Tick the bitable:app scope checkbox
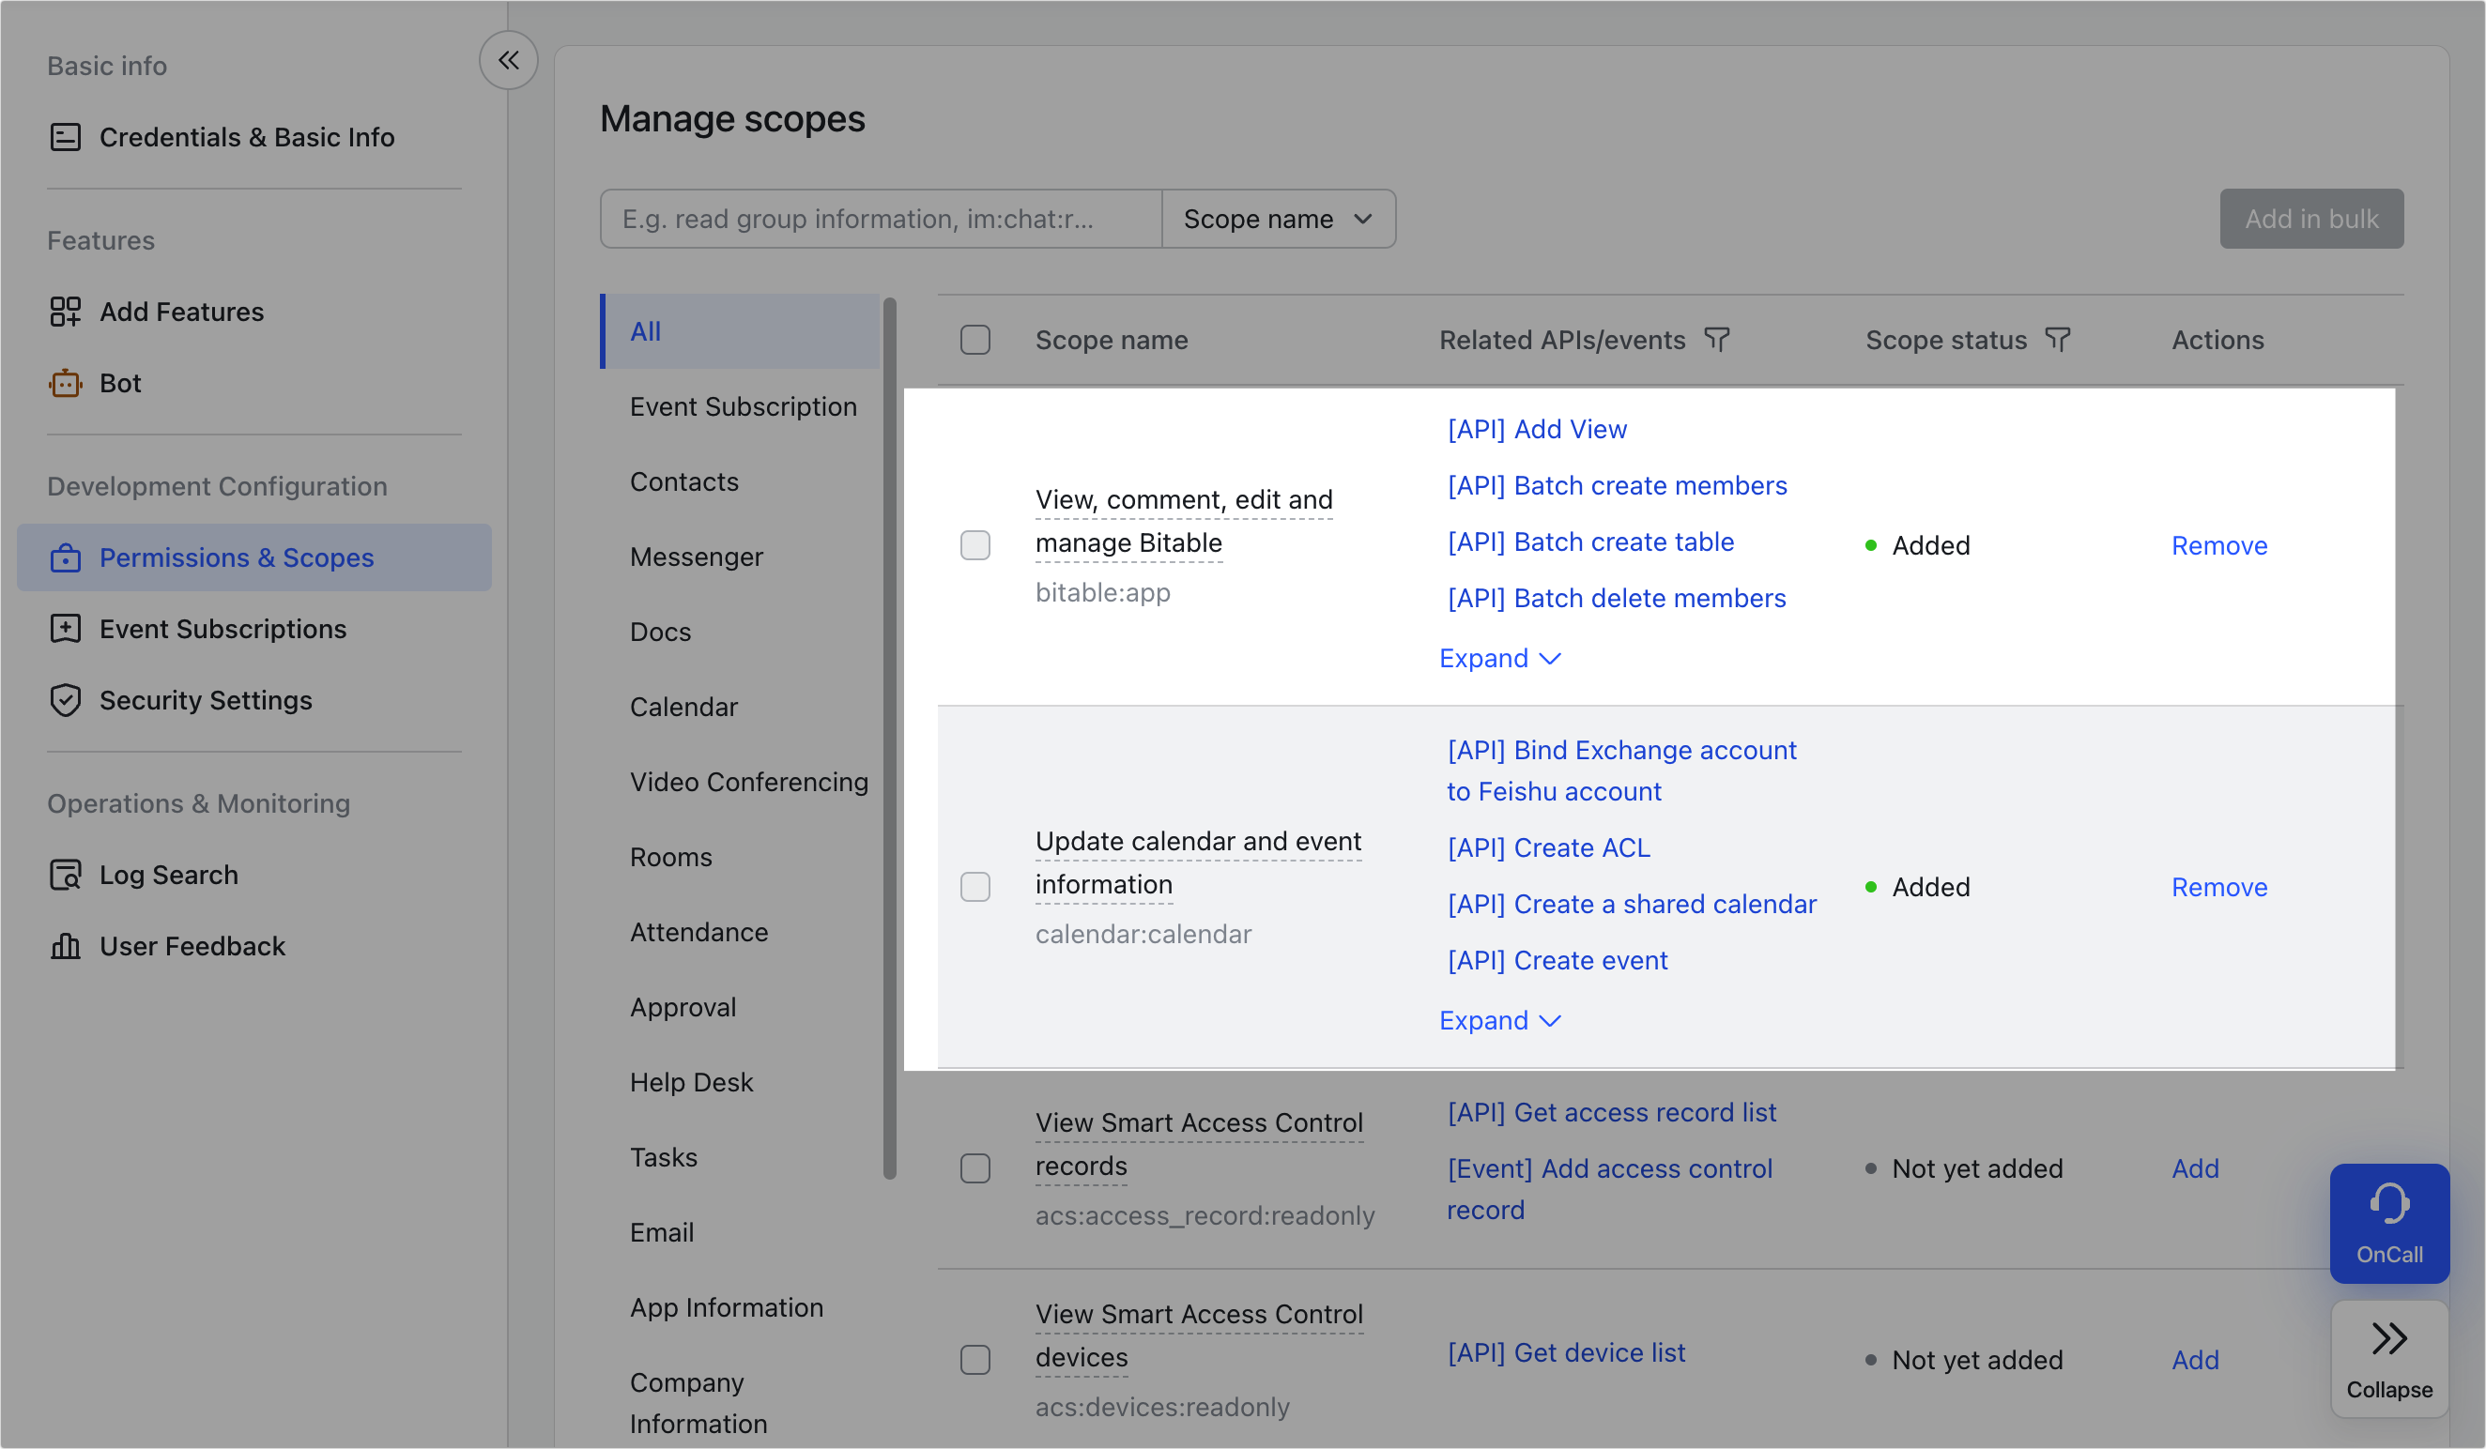The width and height of the screenshot is (2486, 1449). pyautogui.click(x=974, y=545)
